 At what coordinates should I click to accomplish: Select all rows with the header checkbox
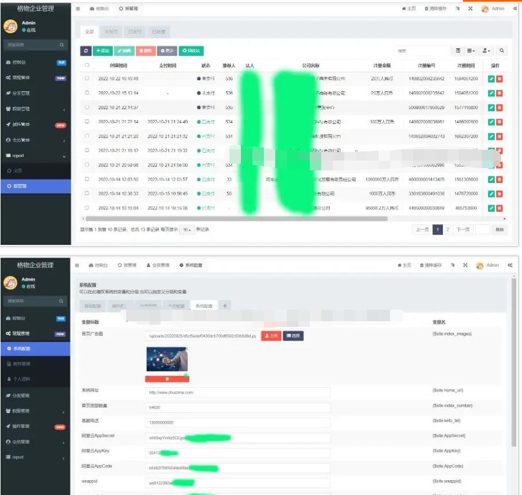(87, 65)
